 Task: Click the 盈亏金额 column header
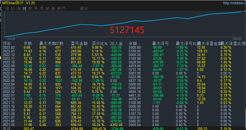79,43
